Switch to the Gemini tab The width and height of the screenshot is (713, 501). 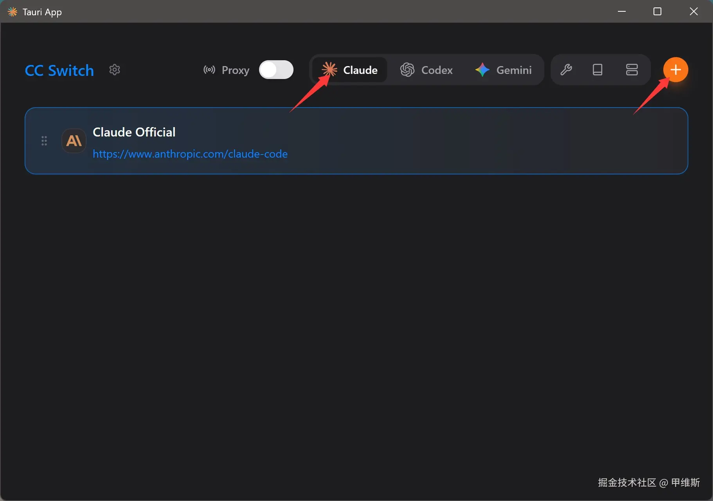(x=504, y=70)
